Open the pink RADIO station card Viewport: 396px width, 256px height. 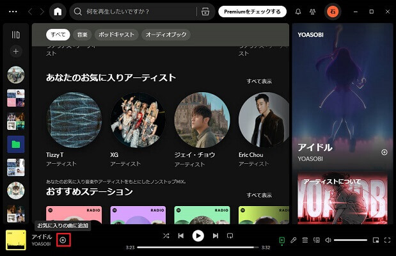pos(74,215)
